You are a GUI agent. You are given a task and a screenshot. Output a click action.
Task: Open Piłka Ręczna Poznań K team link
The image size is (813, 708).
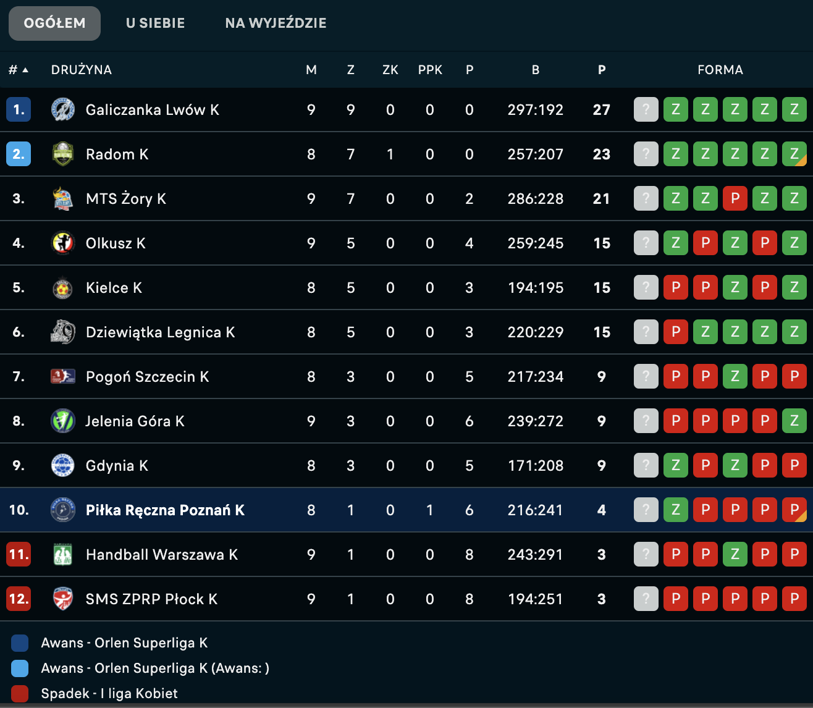pos(165,510)
